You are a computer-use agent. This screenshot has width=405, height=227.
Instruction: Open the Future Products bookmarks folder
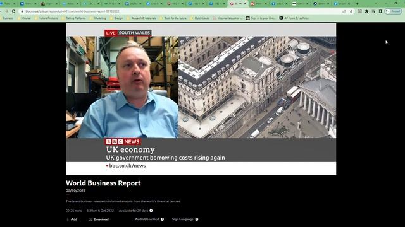(x=46, y=18)
